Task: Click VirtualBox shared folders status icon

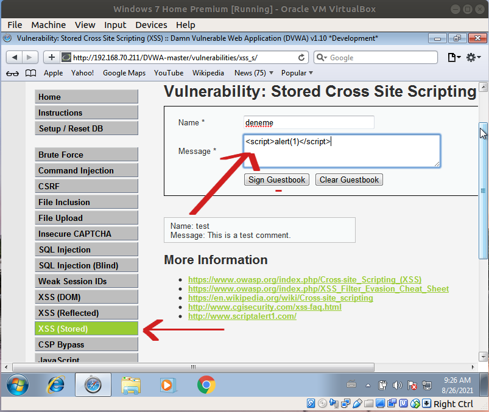Action: coord(369,403)
